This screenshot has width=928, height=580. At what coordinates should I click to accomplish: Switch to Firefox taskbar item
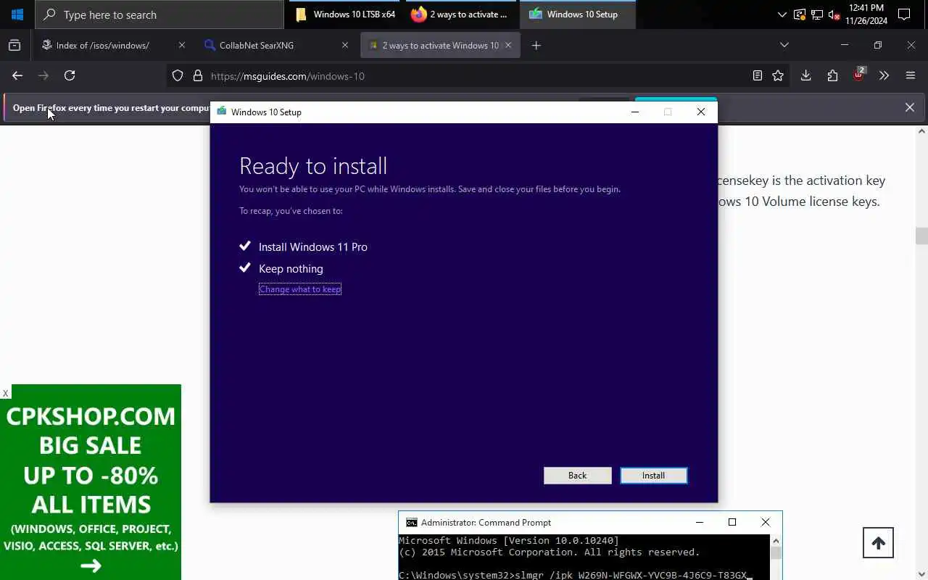pyautogui.click(x=461, y=14)
